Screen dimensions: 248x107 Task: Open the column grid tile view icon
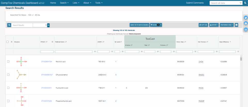pyautogui.click(x=236, y=25)
